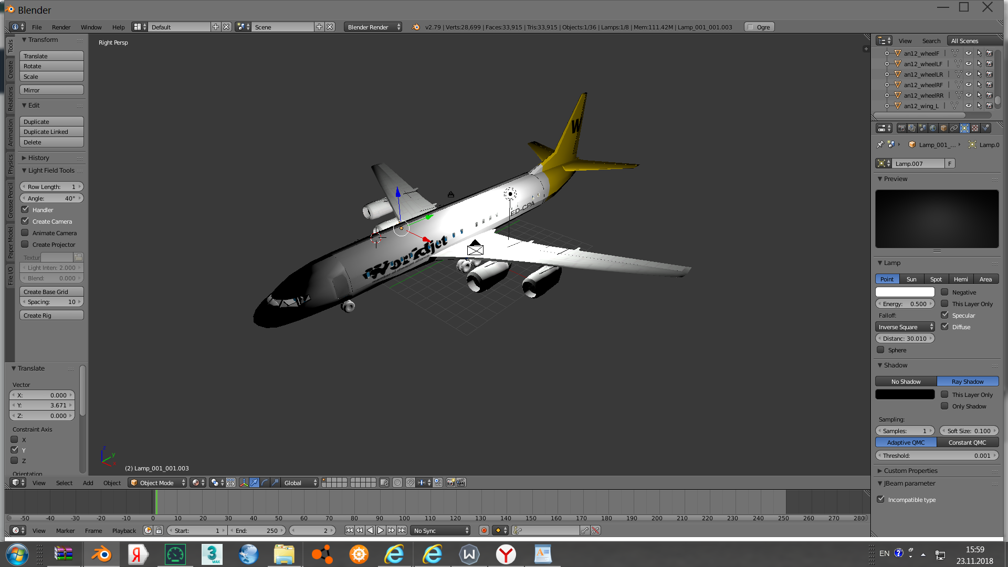Screen dimensions: 1008x567
Task: Switch to the Spot lamp type tab
Action: click(x=936, y=279)
